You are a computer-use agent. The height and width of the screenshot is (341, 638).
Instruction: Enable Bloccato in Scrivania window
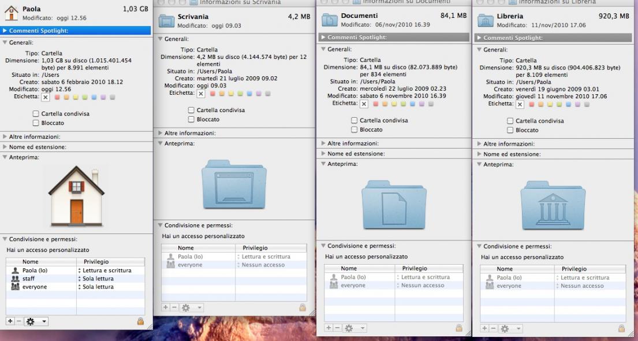pyautogui.click(x=191, y=120)
